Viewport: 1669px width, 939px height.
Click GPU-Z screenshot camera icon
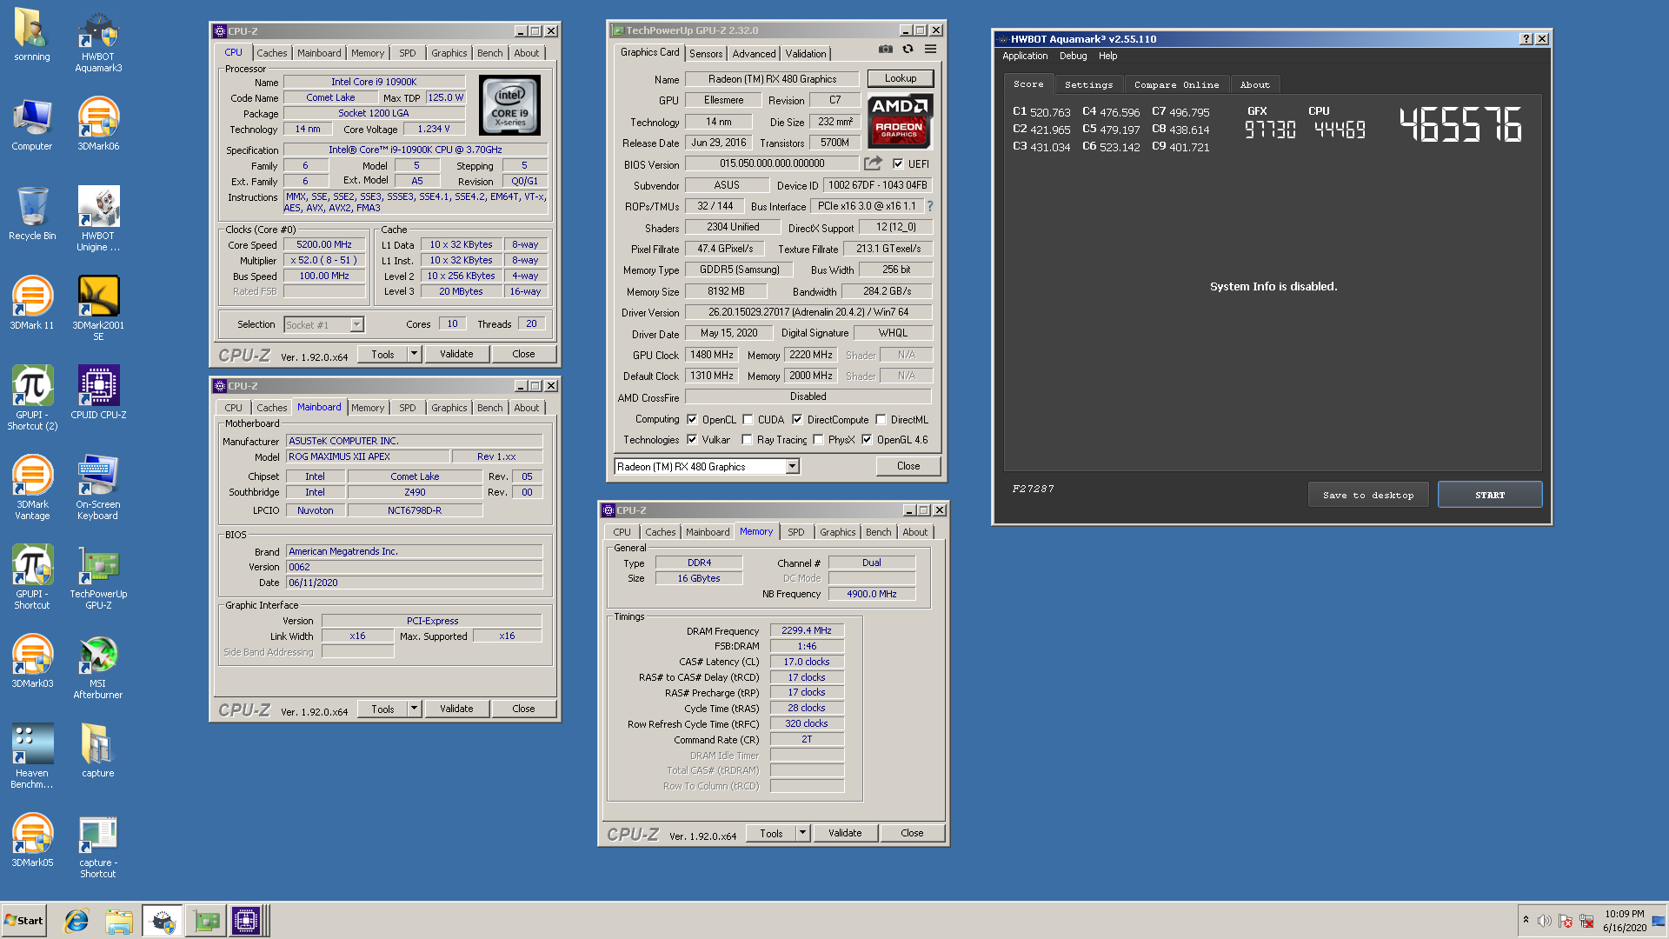tap(885, 50)
